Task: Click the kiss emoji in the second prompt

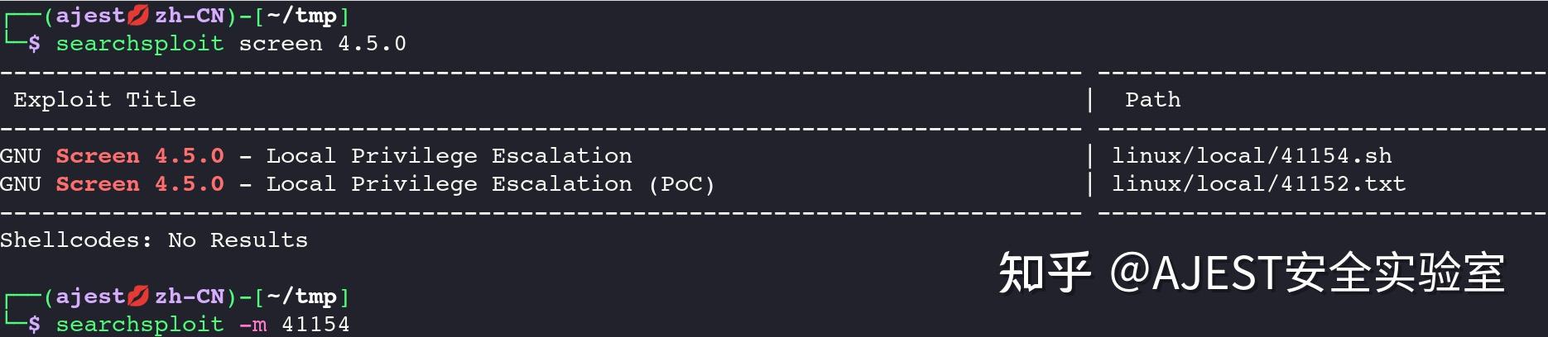Action: click(138, 297)
